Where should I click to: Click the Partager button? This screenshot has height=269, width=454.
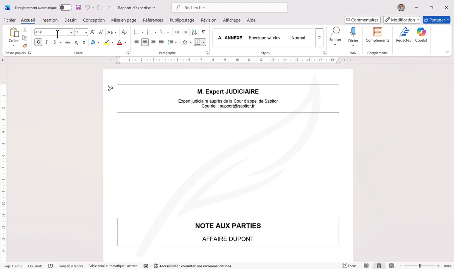pyautogui.click(x=436, y=20)
